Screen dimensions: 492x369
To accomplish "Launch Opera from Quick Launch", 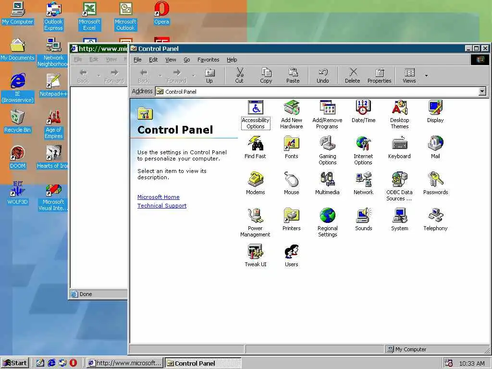I will [73, 363].
